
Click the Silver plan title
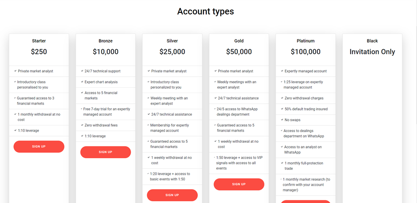pos(172,41)
